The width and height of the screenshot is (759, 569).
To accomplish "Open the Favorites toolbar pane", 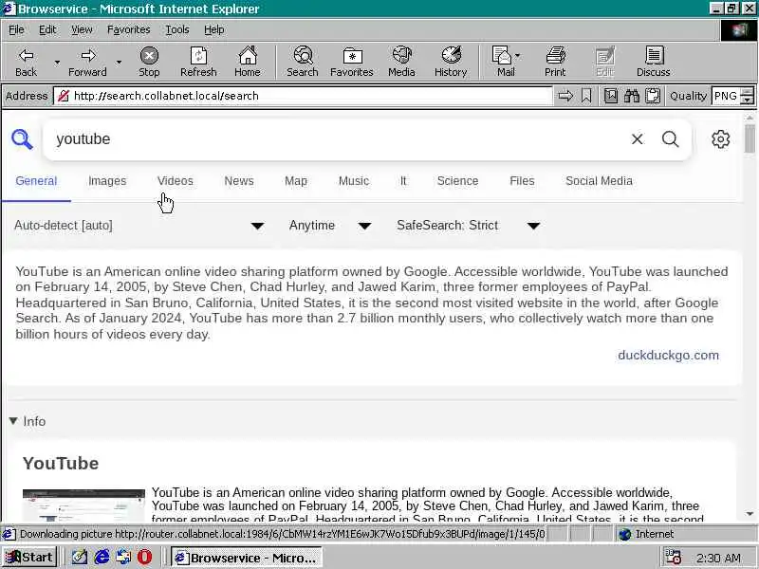I will 352,62.
